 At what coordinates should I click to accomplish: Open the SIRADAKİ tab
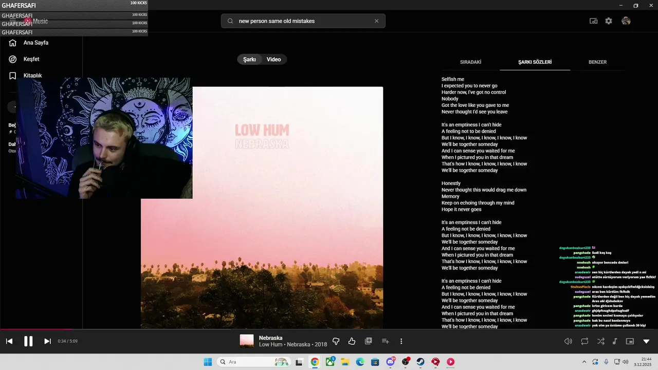click(470, 62)
